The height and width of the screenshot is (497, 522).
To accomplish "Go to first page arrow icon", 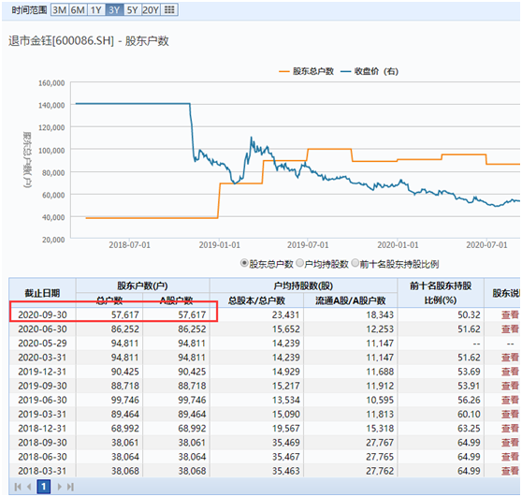I will 18,487.
